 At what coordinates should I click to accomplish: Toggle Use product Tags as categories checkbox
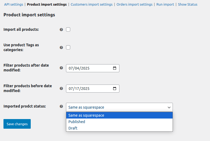point(68,47)
